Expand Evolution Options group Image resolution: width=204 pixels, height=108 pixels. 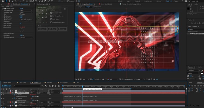(x=3, y=33)
